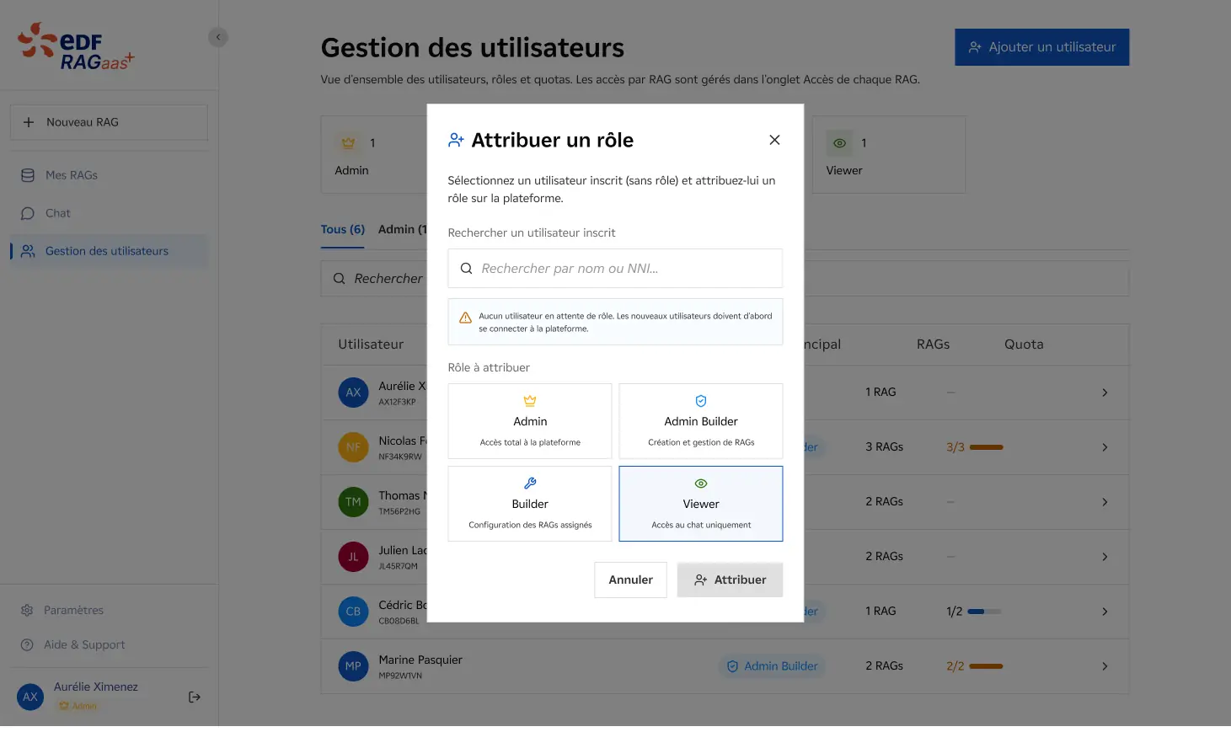Expand the Cédric row chevron
The image size is (1231, 748).
coord(1105,612)
